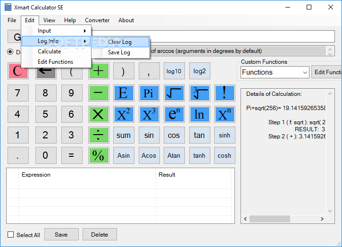The image size is (342, 247).
Task: Check the Select All checkbox
Action: click(x=10, y=235)
